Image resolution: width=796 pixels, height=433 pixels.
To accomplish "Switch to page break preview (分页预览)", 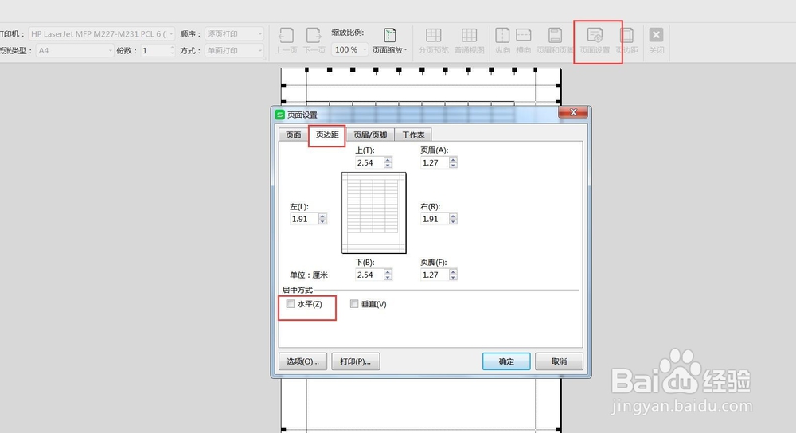I will tap(434, 41).
